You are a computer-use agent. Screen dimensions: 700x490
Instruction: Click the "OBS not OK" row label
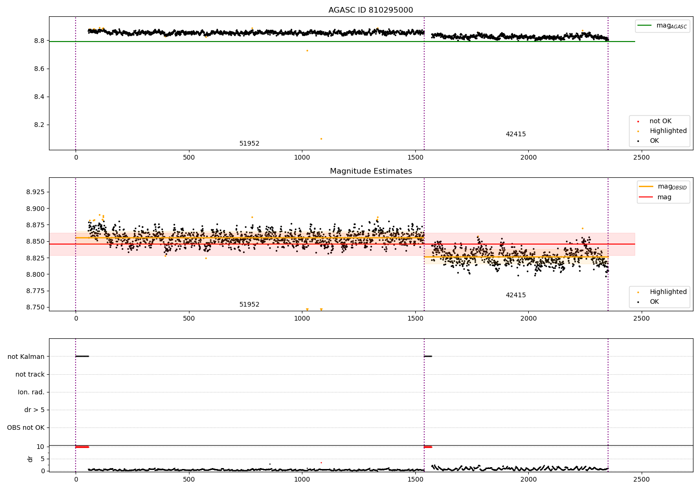tap(26, 427)
